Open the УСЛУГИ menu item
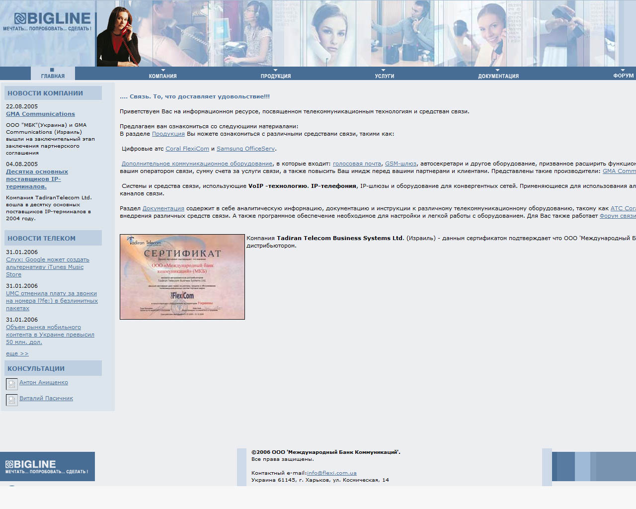Viewport: 636px width, 509px height. [x=385, y=76]
